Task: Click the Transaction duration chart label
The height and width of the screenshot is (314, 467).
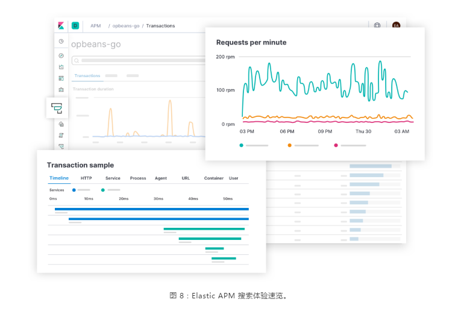Action: point(93,89)
